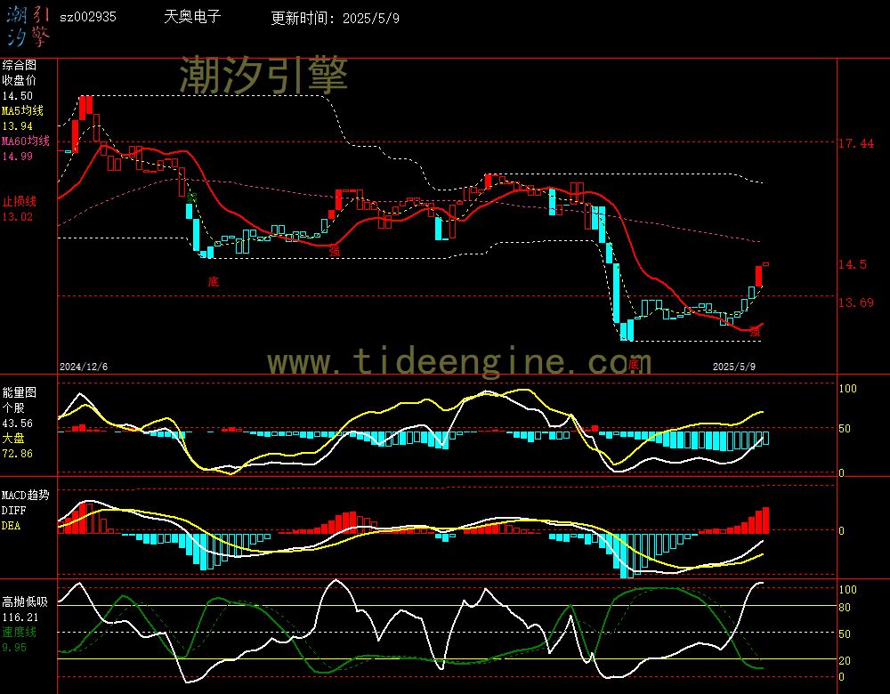Click the 100 axis label of 高抛低吸

click(847, 590)
